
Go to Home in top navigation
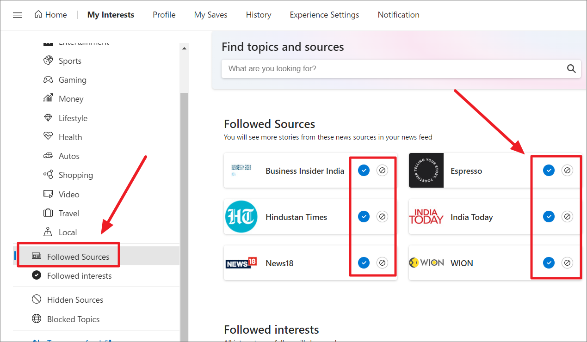[51, 15]
